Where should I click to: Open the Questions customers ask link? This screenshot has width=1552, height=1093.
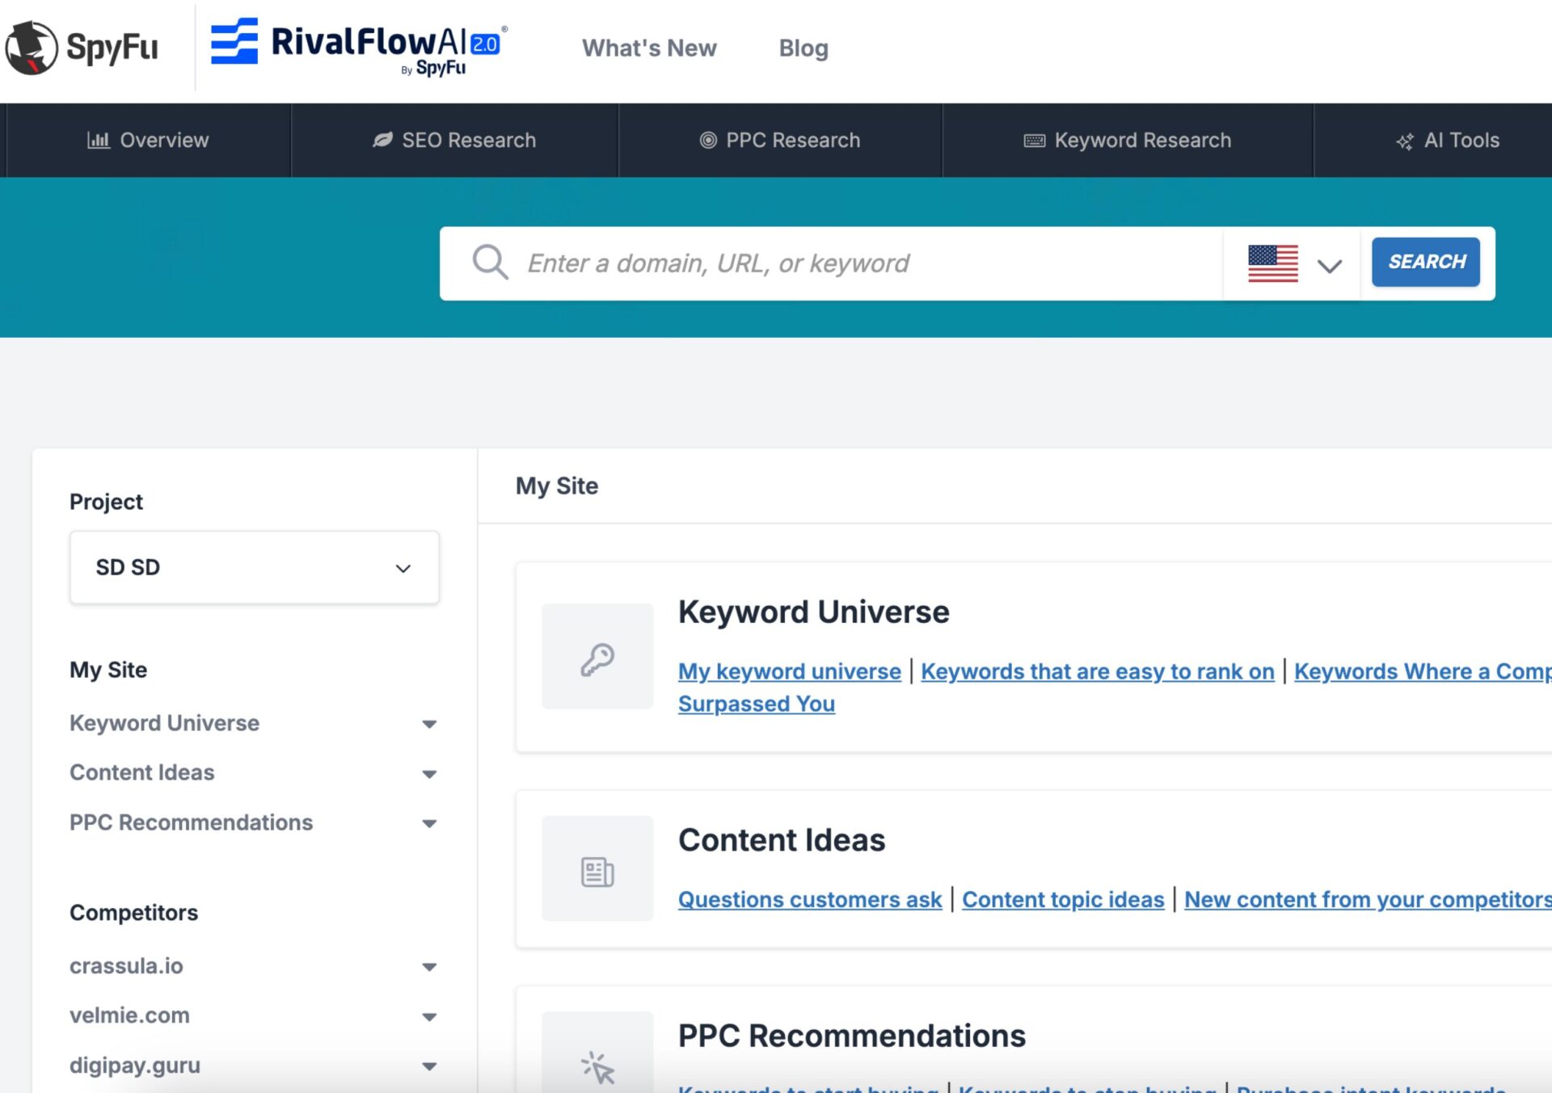[810, 899]
